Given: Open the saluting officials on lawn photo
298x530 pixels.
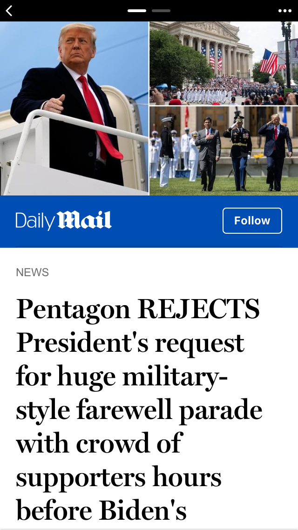Looking at the screenshot, I should 224,151.
